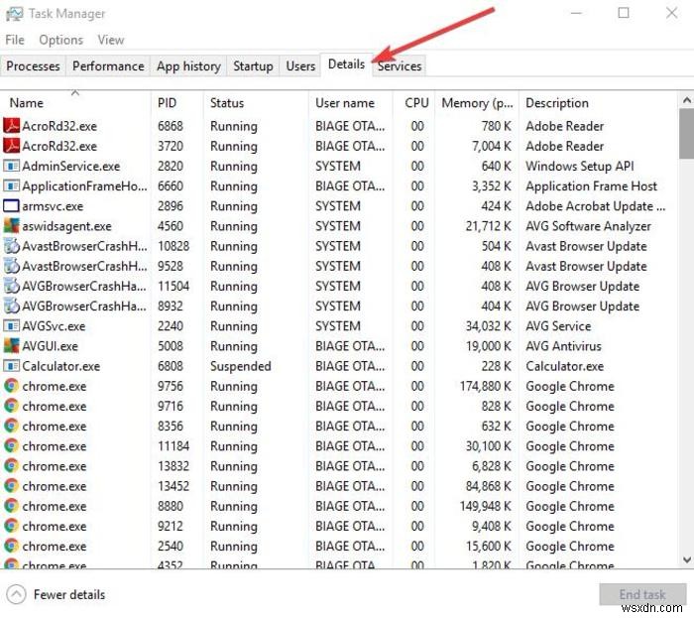Click memory value 21,712 K
The width and height of the screenshot is (694, 618).
(488, 226)
